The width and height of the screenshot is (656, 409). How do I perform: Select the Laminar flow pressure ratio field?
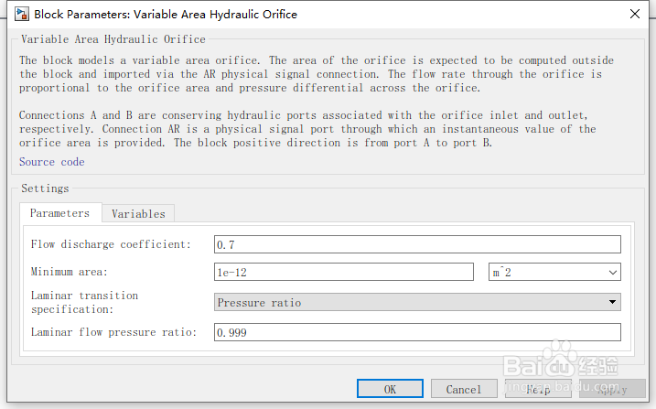tap(416, 332)
